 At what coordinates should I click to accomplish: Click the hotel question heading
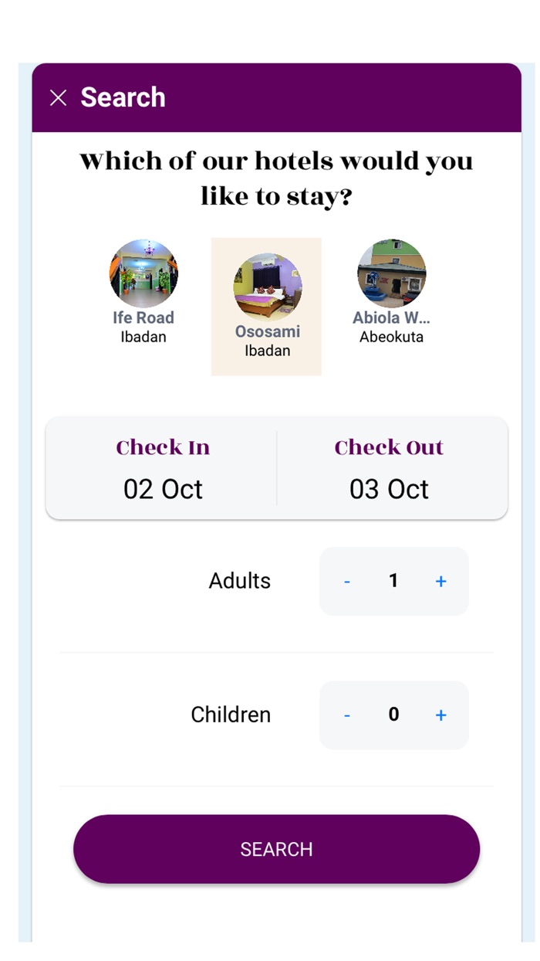click(x=276, y=178)
